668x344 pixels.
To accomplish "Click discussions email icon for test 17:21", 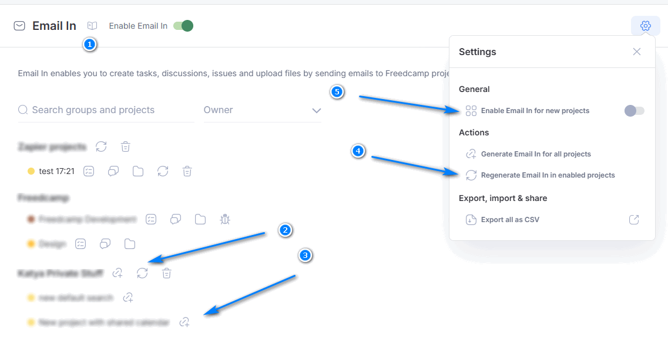I will point(113,171).
